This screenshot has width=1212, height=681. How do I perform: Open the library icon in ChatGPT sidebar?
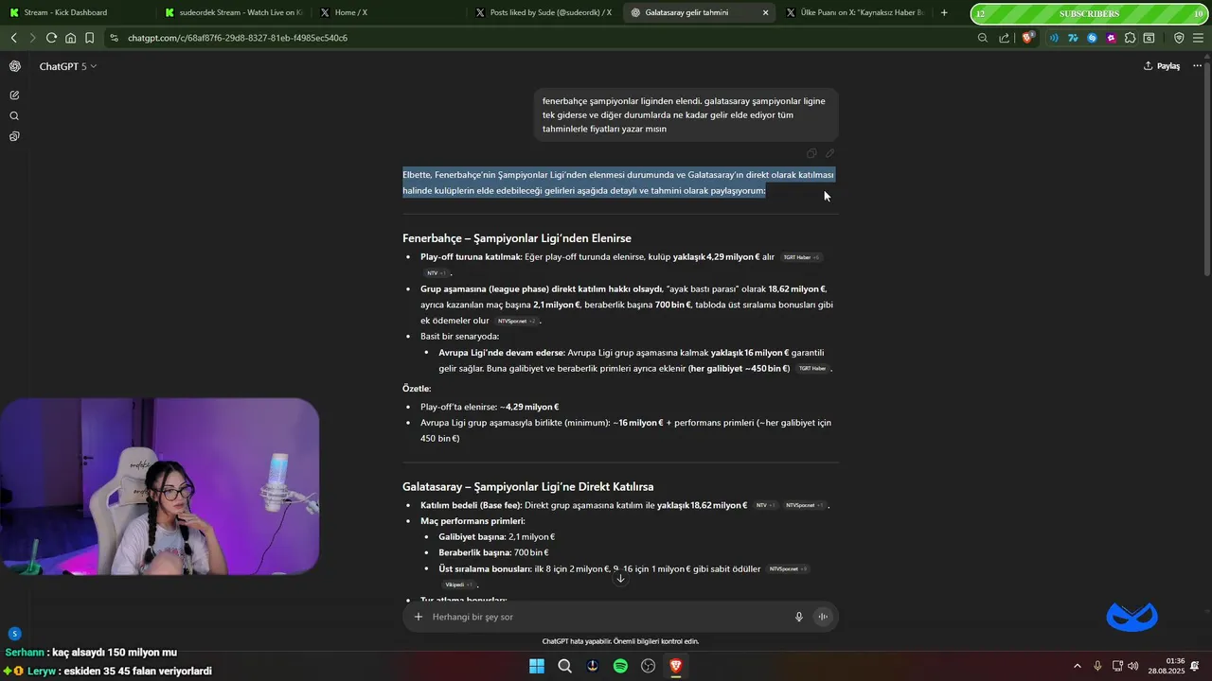click(x=14, y=137)
